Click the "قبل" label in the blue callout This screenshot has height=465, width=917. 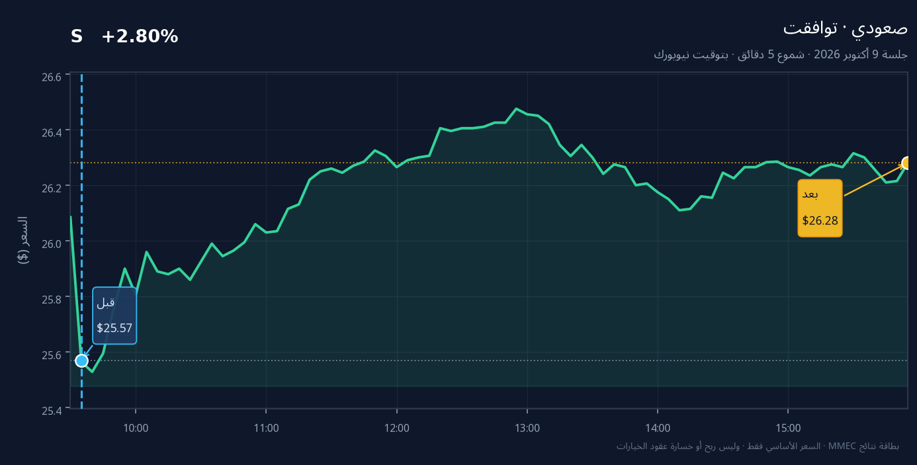(x=106, y=303)
